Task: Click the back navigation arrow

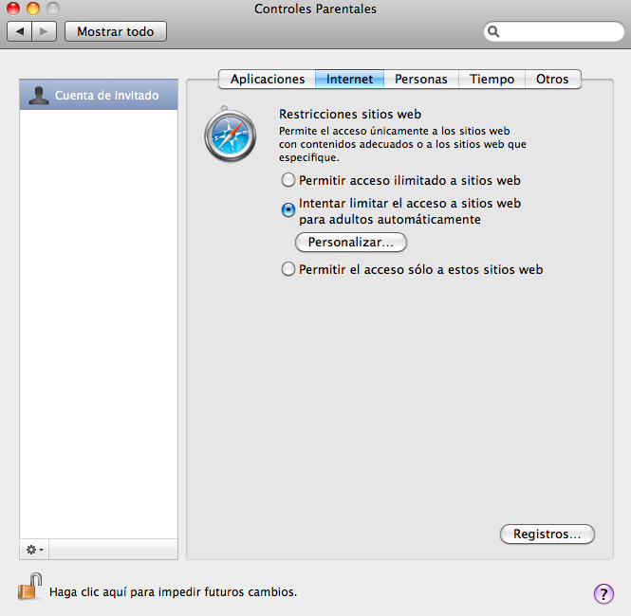Action: pos(21,32)
